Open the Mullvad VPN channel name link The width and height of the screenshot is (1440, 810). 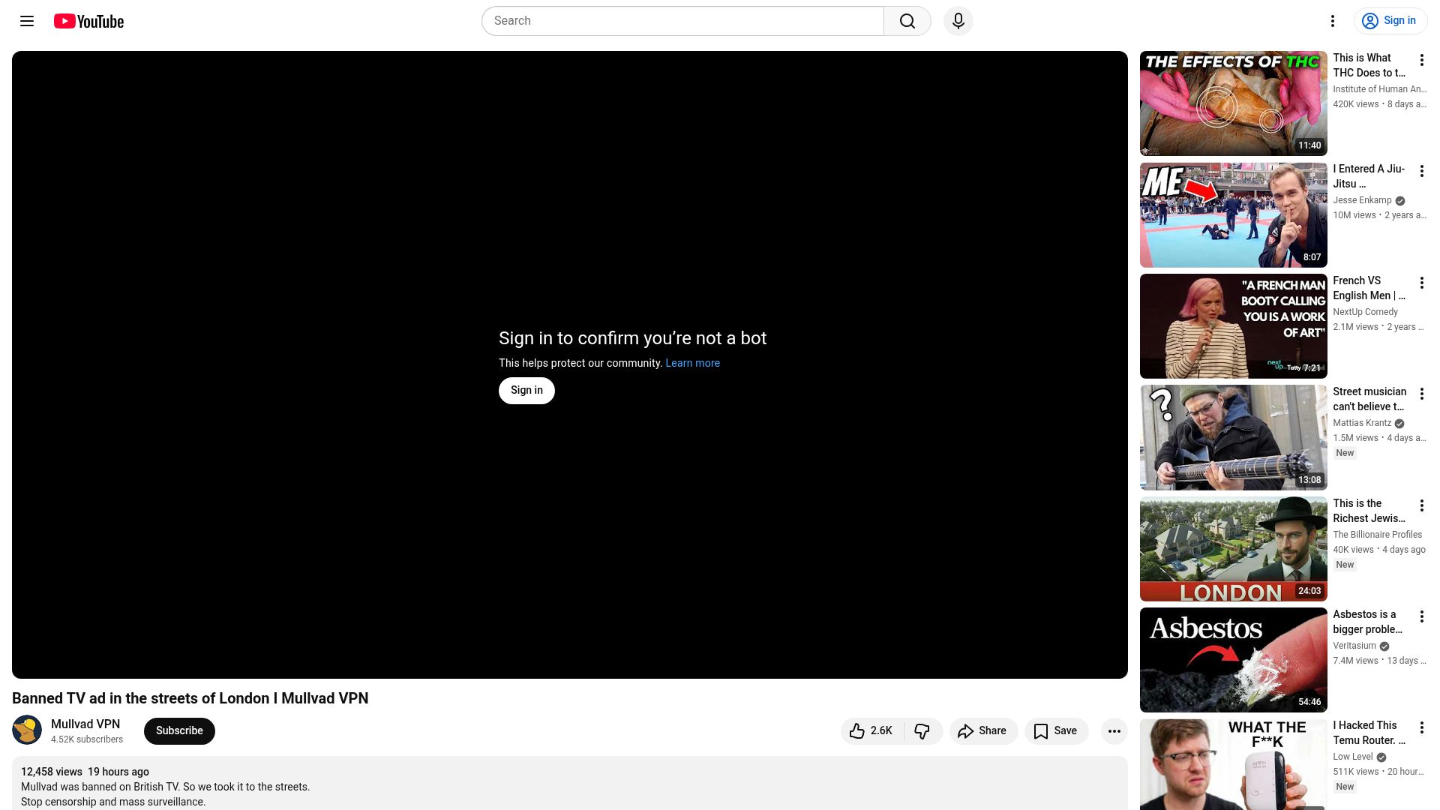(x=85, y=724)
